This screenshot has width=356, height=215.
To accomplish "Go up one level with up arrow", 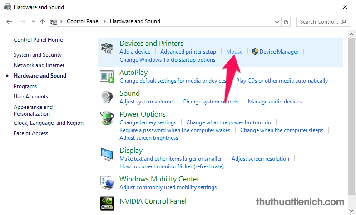I will click(x=43, y=21).
